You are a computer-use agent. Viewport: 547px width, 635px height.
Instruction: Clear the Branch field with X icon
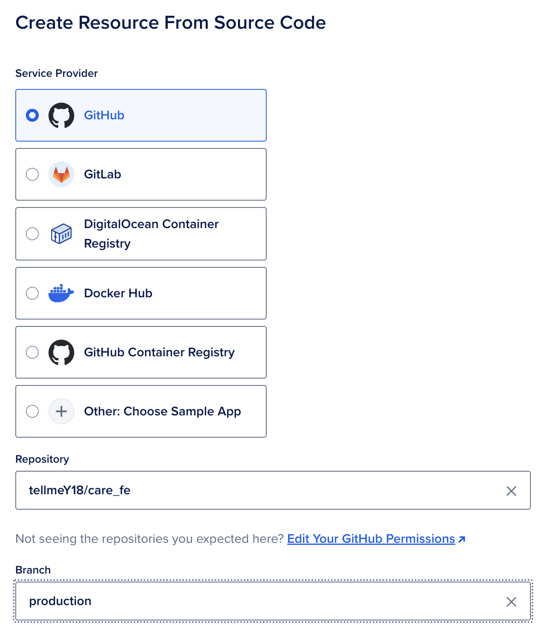click(511, 601)
